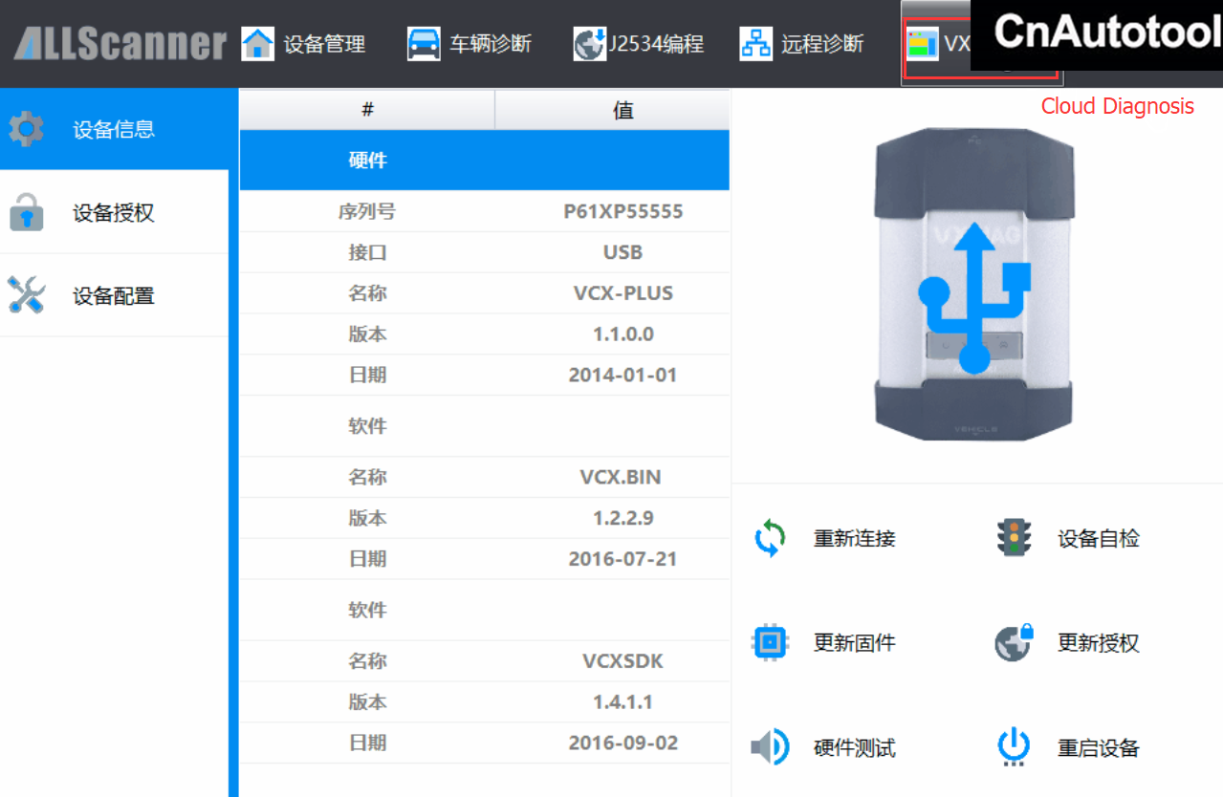
Task: Click the 序列号 row label
Action: coord(367,211)
